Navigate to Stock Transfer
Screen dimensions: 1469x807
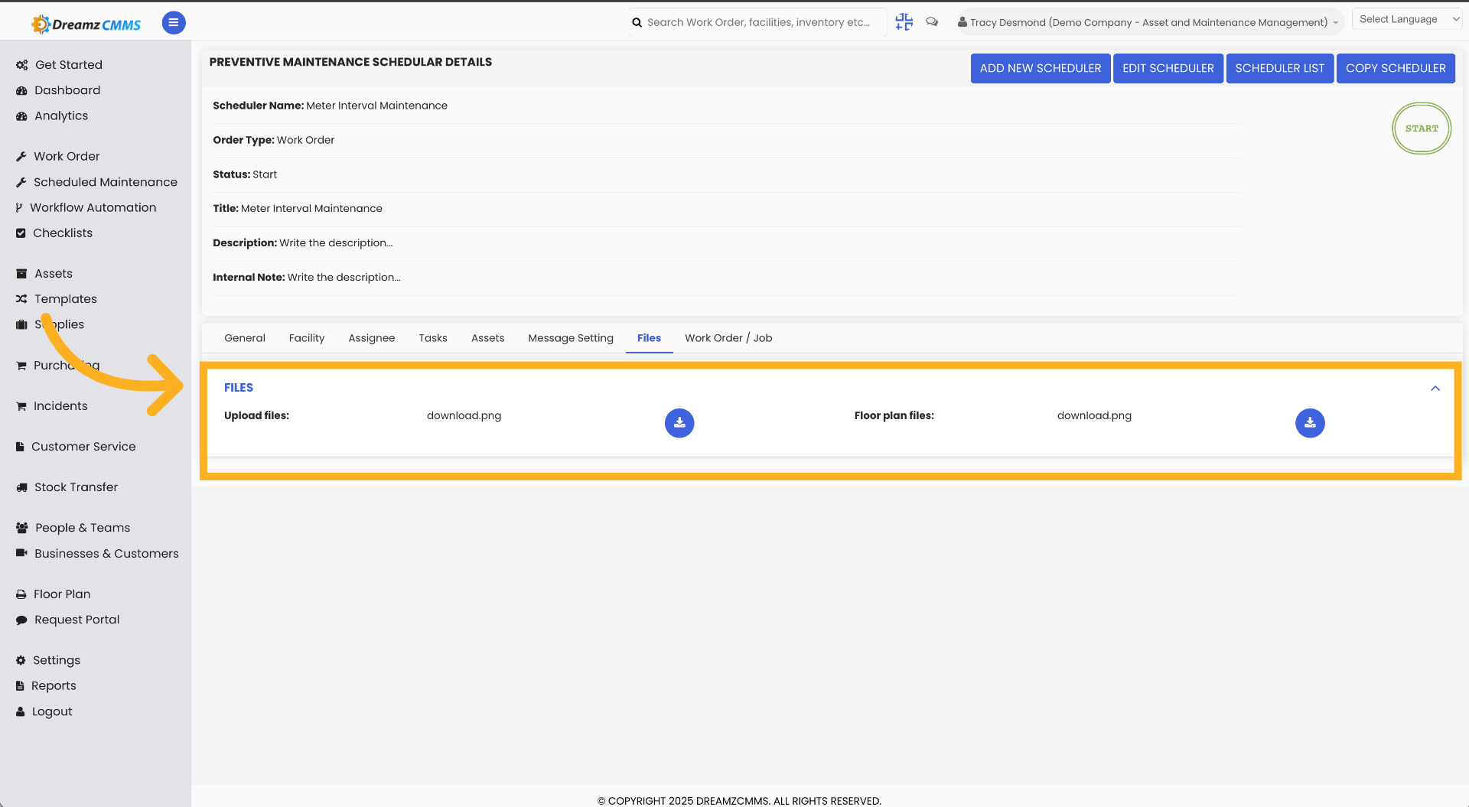(76, 487)
